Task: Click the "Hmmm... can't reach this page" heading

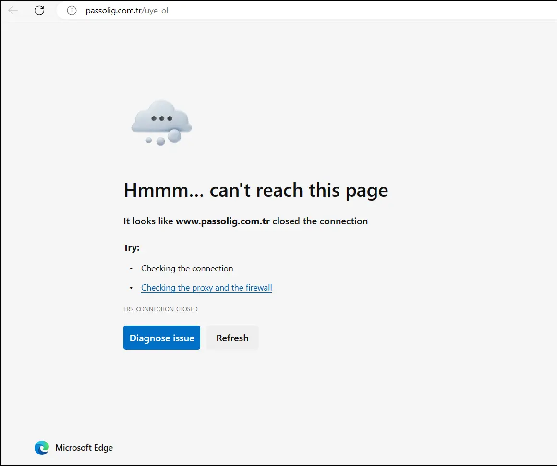Action: [x=256, y=190]
